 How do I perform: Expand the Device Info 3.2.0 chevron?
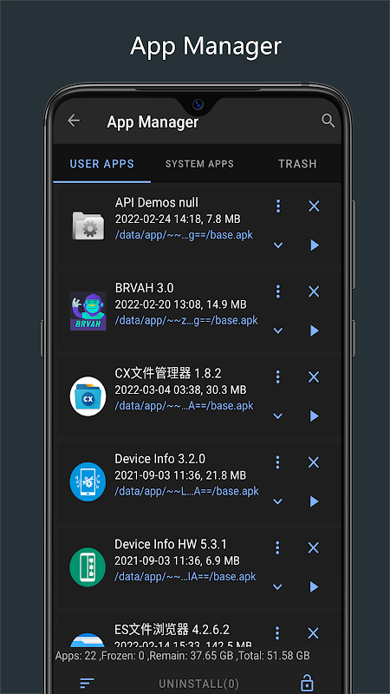277,501
